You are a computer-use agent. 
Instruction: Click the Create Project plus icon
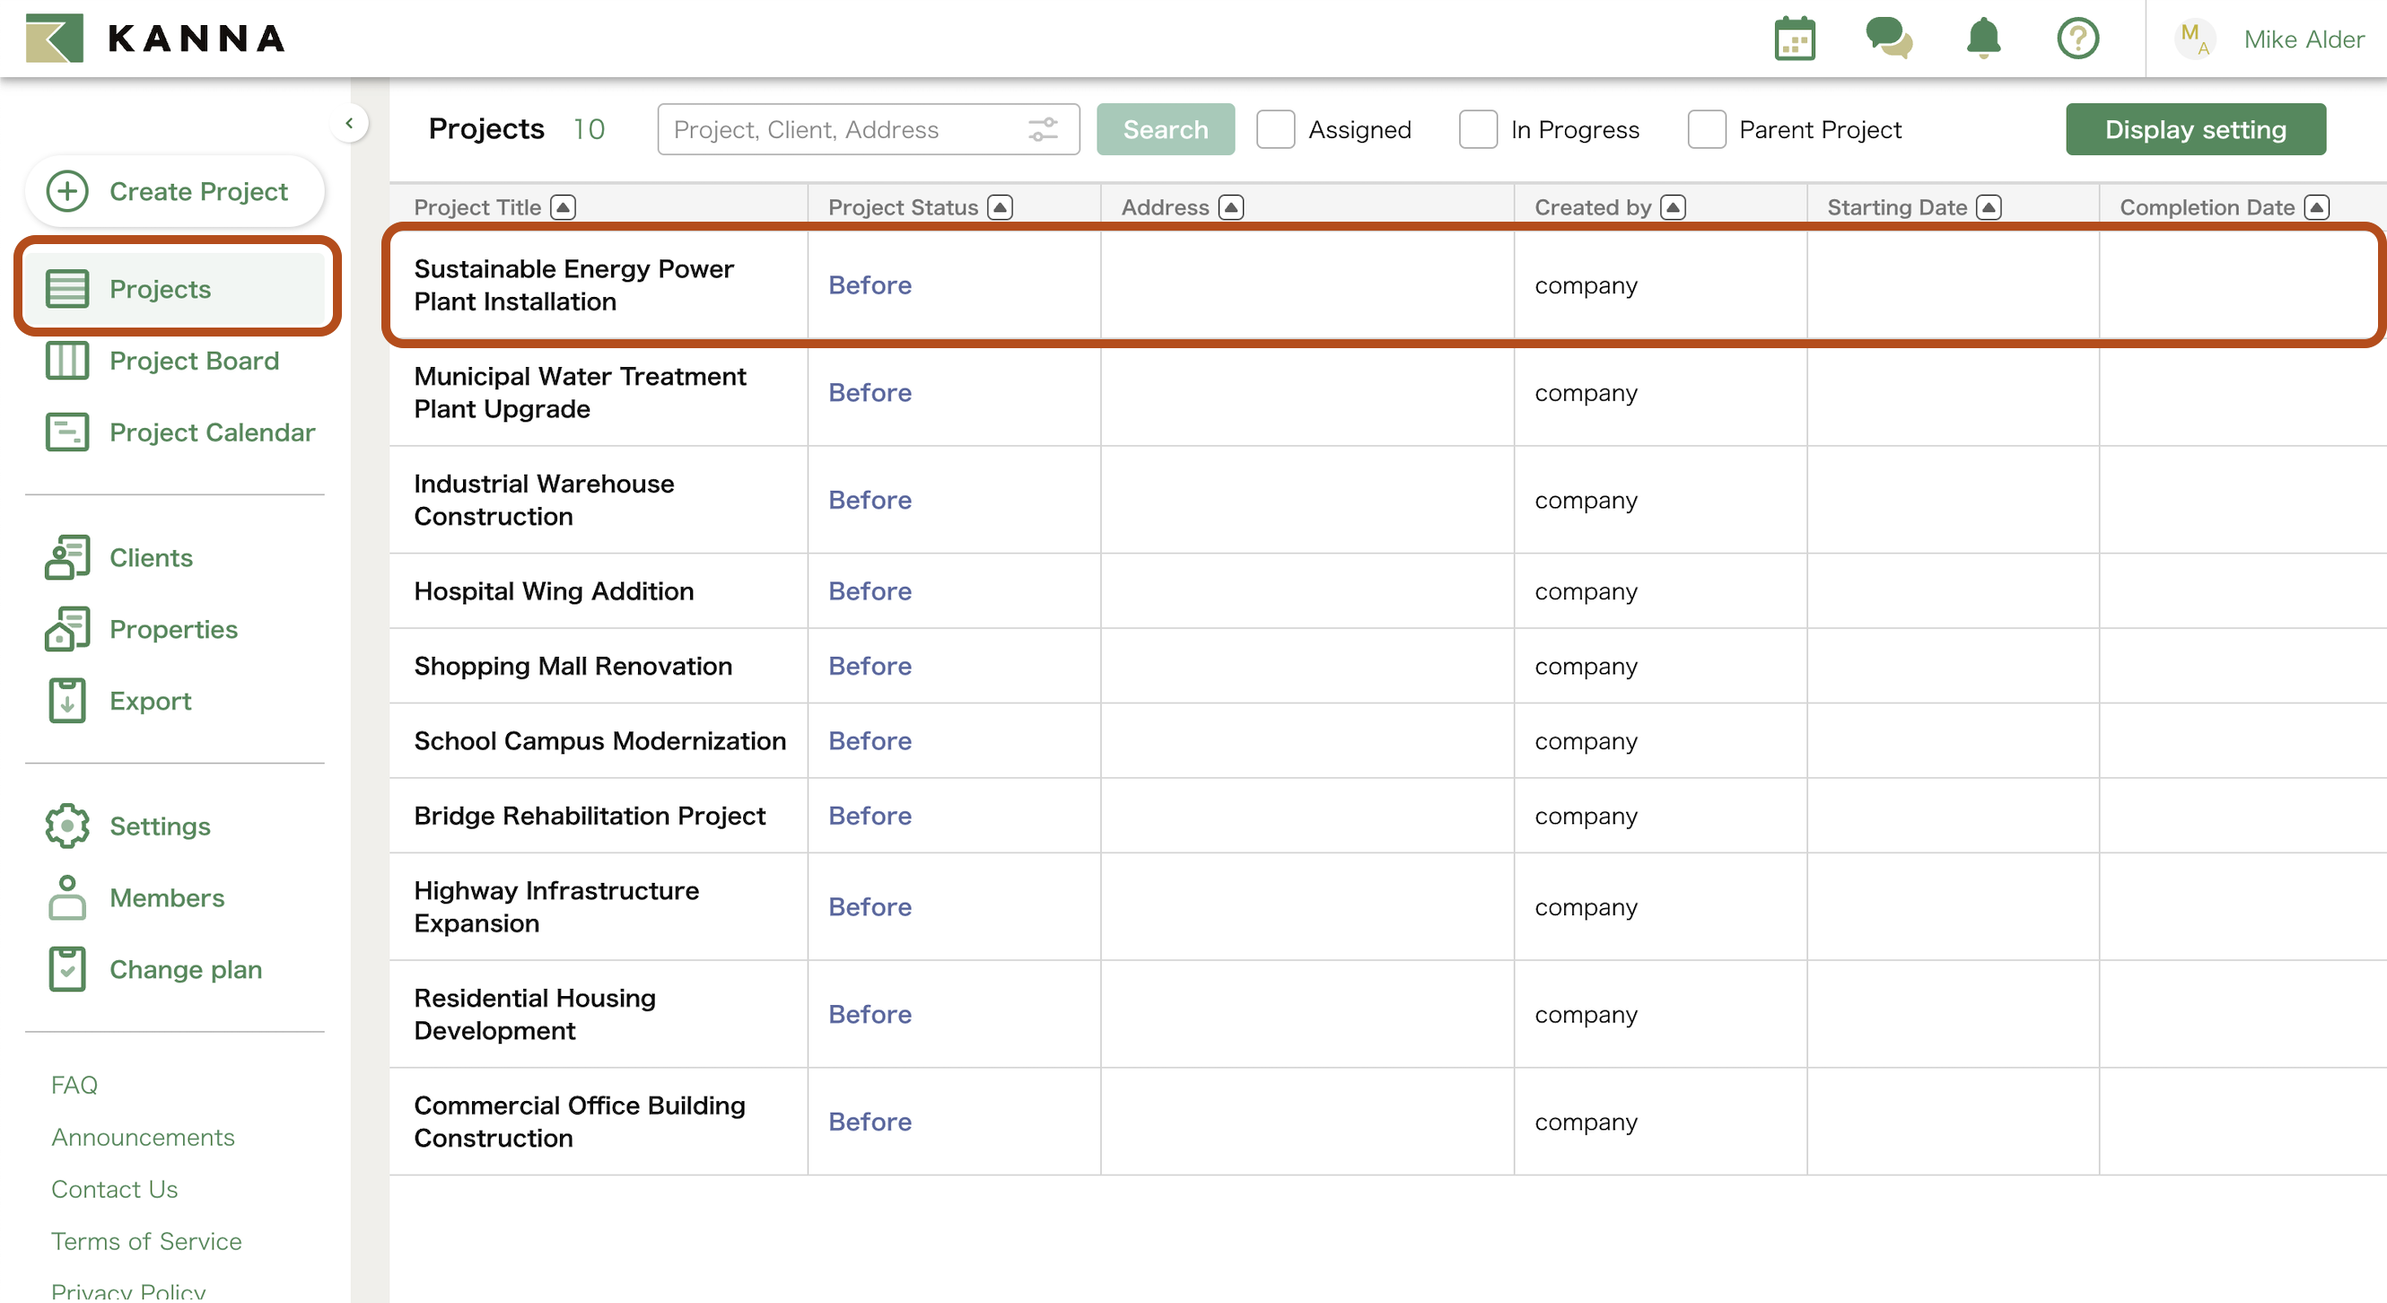pyautogui.click(x=67, y=192)
